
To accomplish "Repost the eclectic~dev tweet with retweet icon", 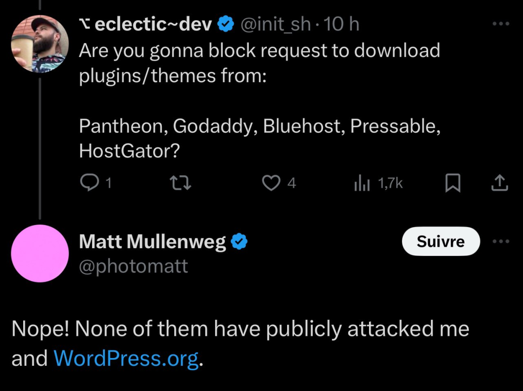I will pos(180,183).
